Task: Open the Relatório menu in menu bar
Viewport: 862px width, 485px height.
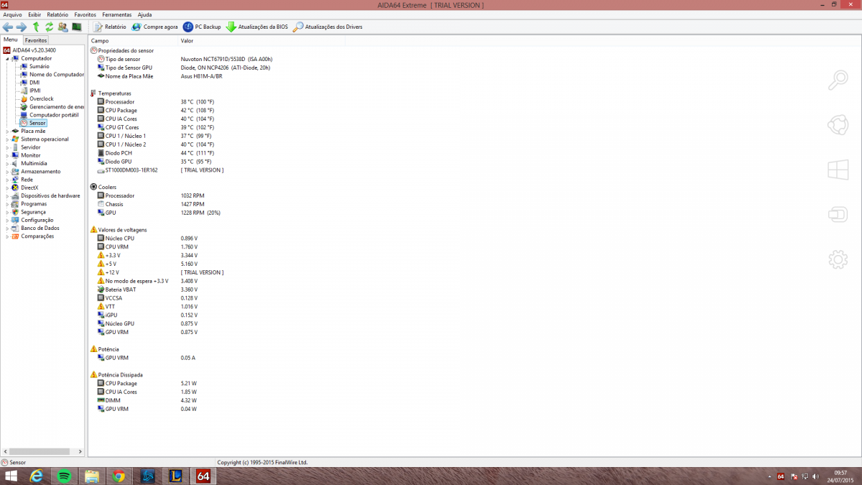Action: (57, 14)
